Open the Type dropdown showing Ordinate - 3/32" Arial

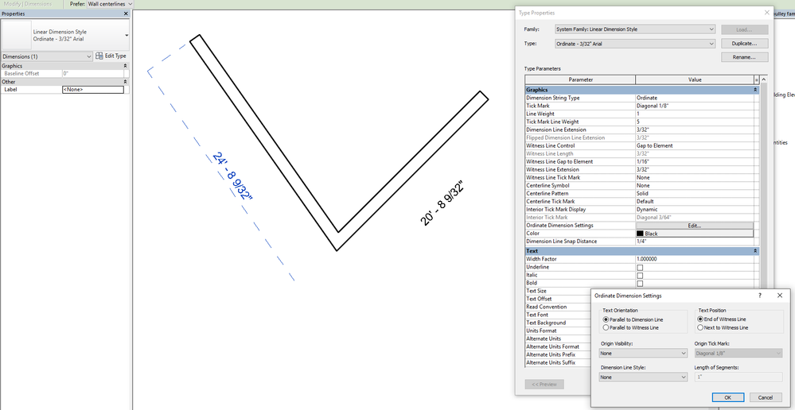[x=635, y=44]
